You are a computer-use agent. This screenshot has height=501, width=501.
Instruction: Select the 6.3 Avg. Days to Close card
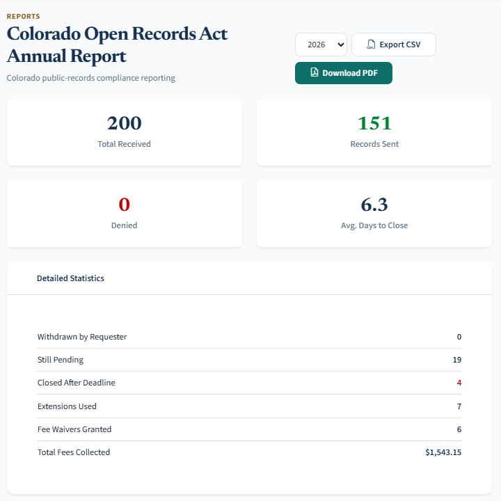374,214
